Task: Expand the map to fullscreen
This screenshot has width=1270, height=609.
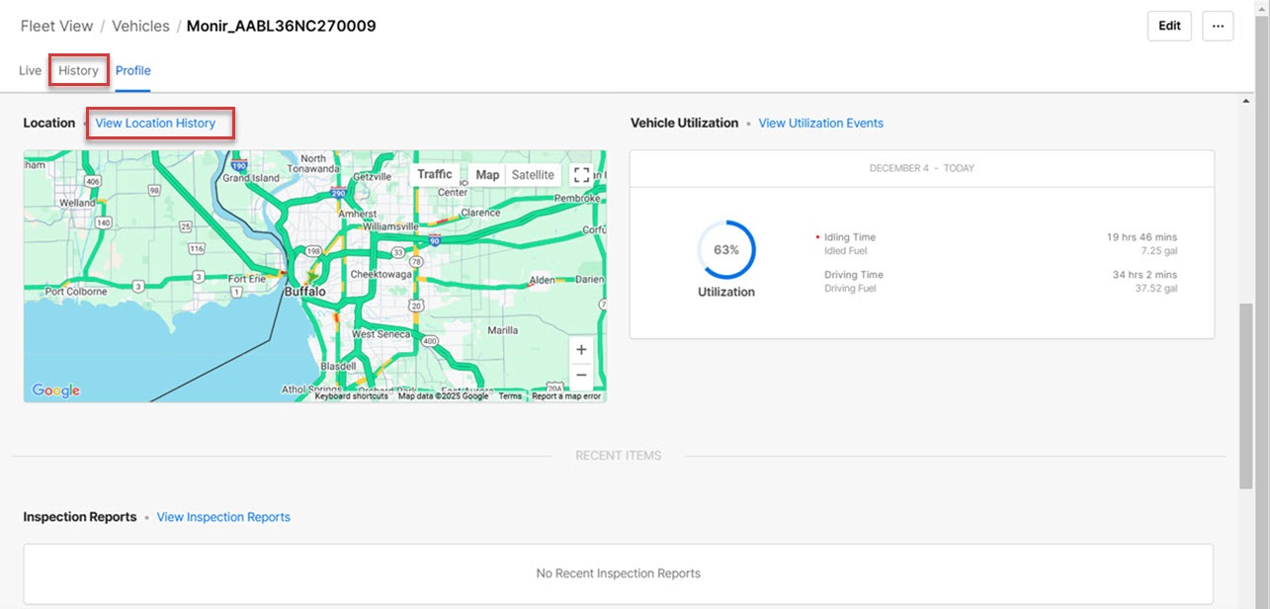Action: (581, 175)
